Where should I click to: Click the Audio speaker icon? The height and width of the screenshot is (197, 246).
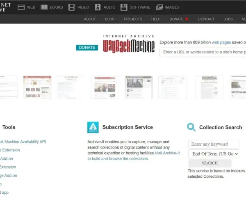coord(98,7)
